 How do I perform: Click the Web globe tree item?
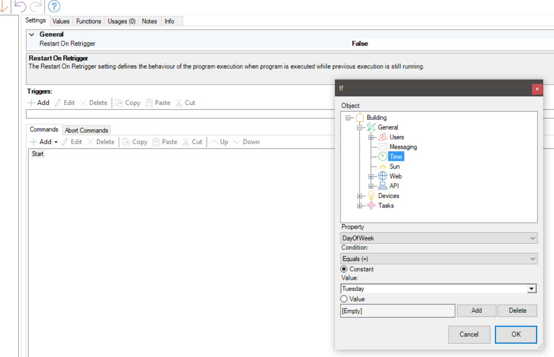(395, 176)
